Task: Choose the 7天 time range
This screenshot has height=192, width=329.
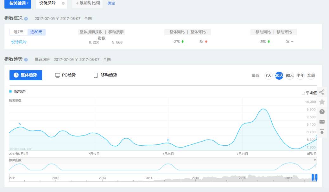Action: (x=269, y=75)
